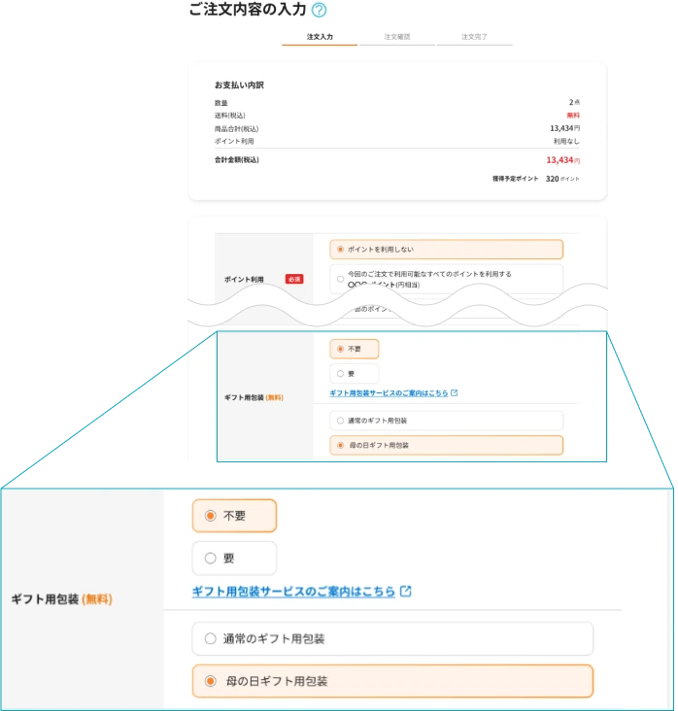Open the help question mark icon beside the title
Screen dimensions: 678x711
(x=321, y=10)
